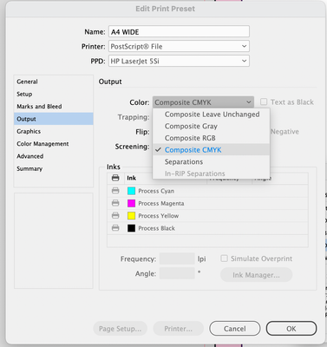Image resolution: width=327 pixels, height=347 pixels.
Task: Open the Graphics settings section
Action: 54,131
